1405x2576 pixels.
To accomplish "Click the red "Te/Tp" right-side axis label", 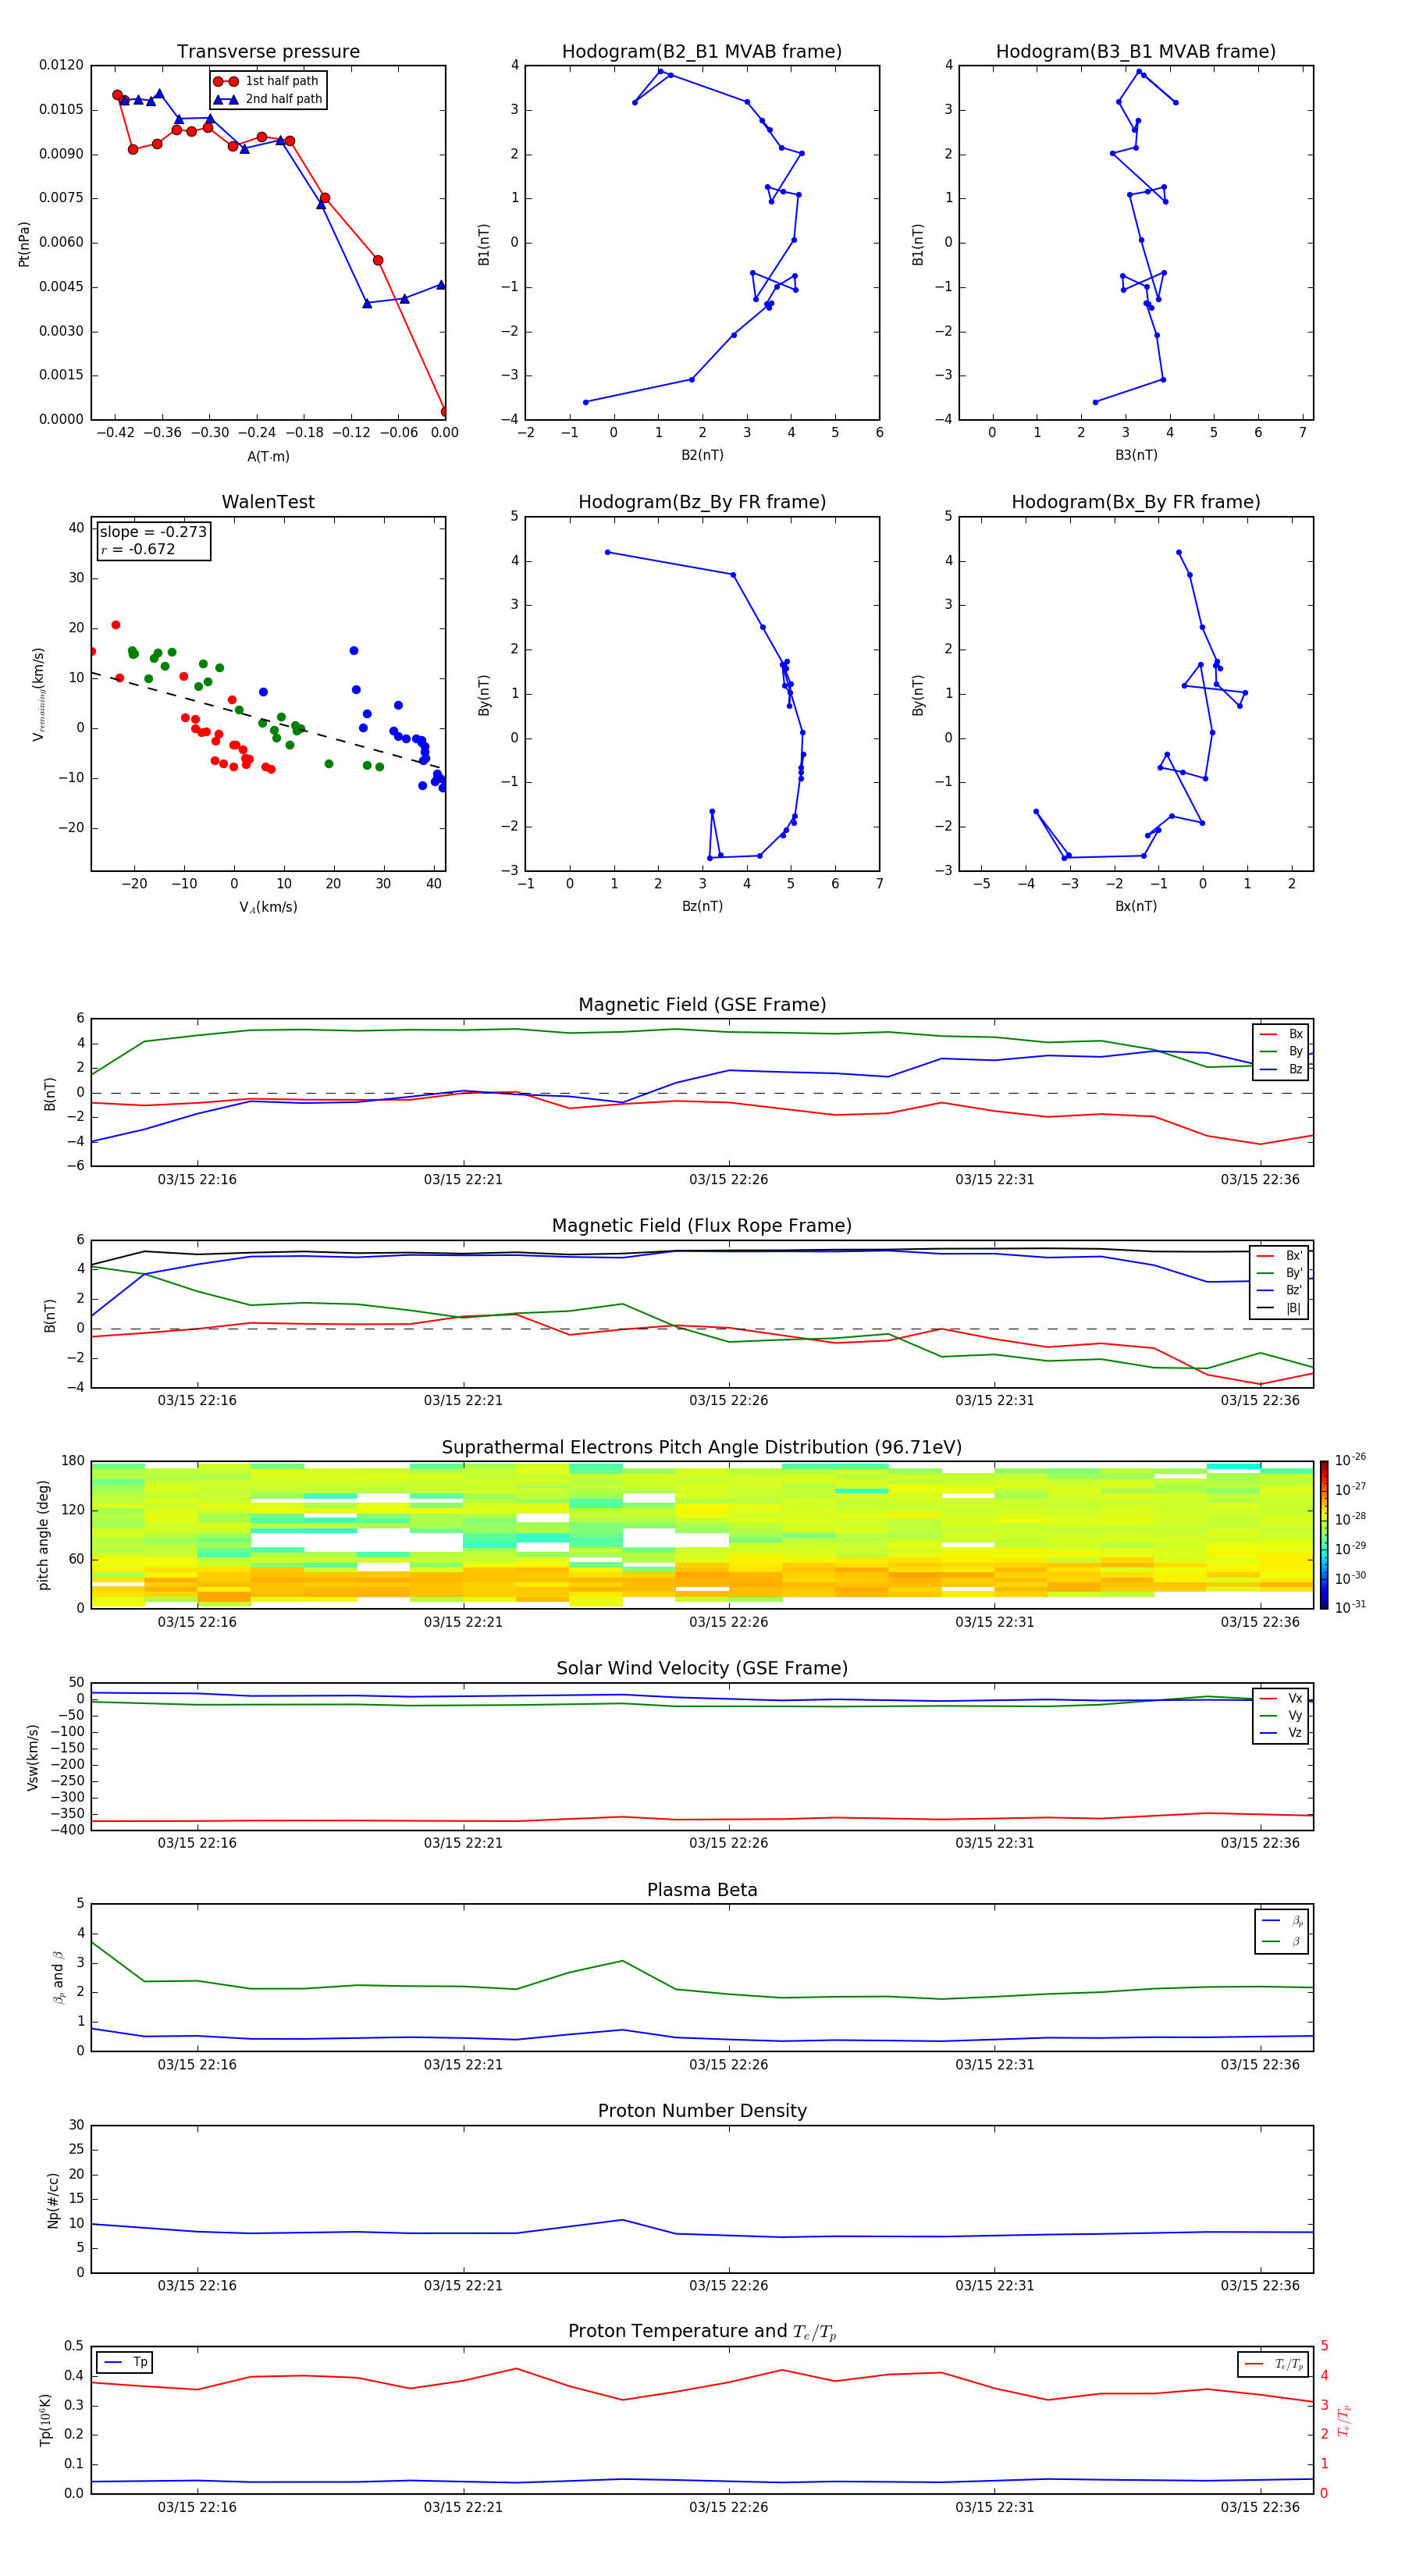I will [1344, 2420].
